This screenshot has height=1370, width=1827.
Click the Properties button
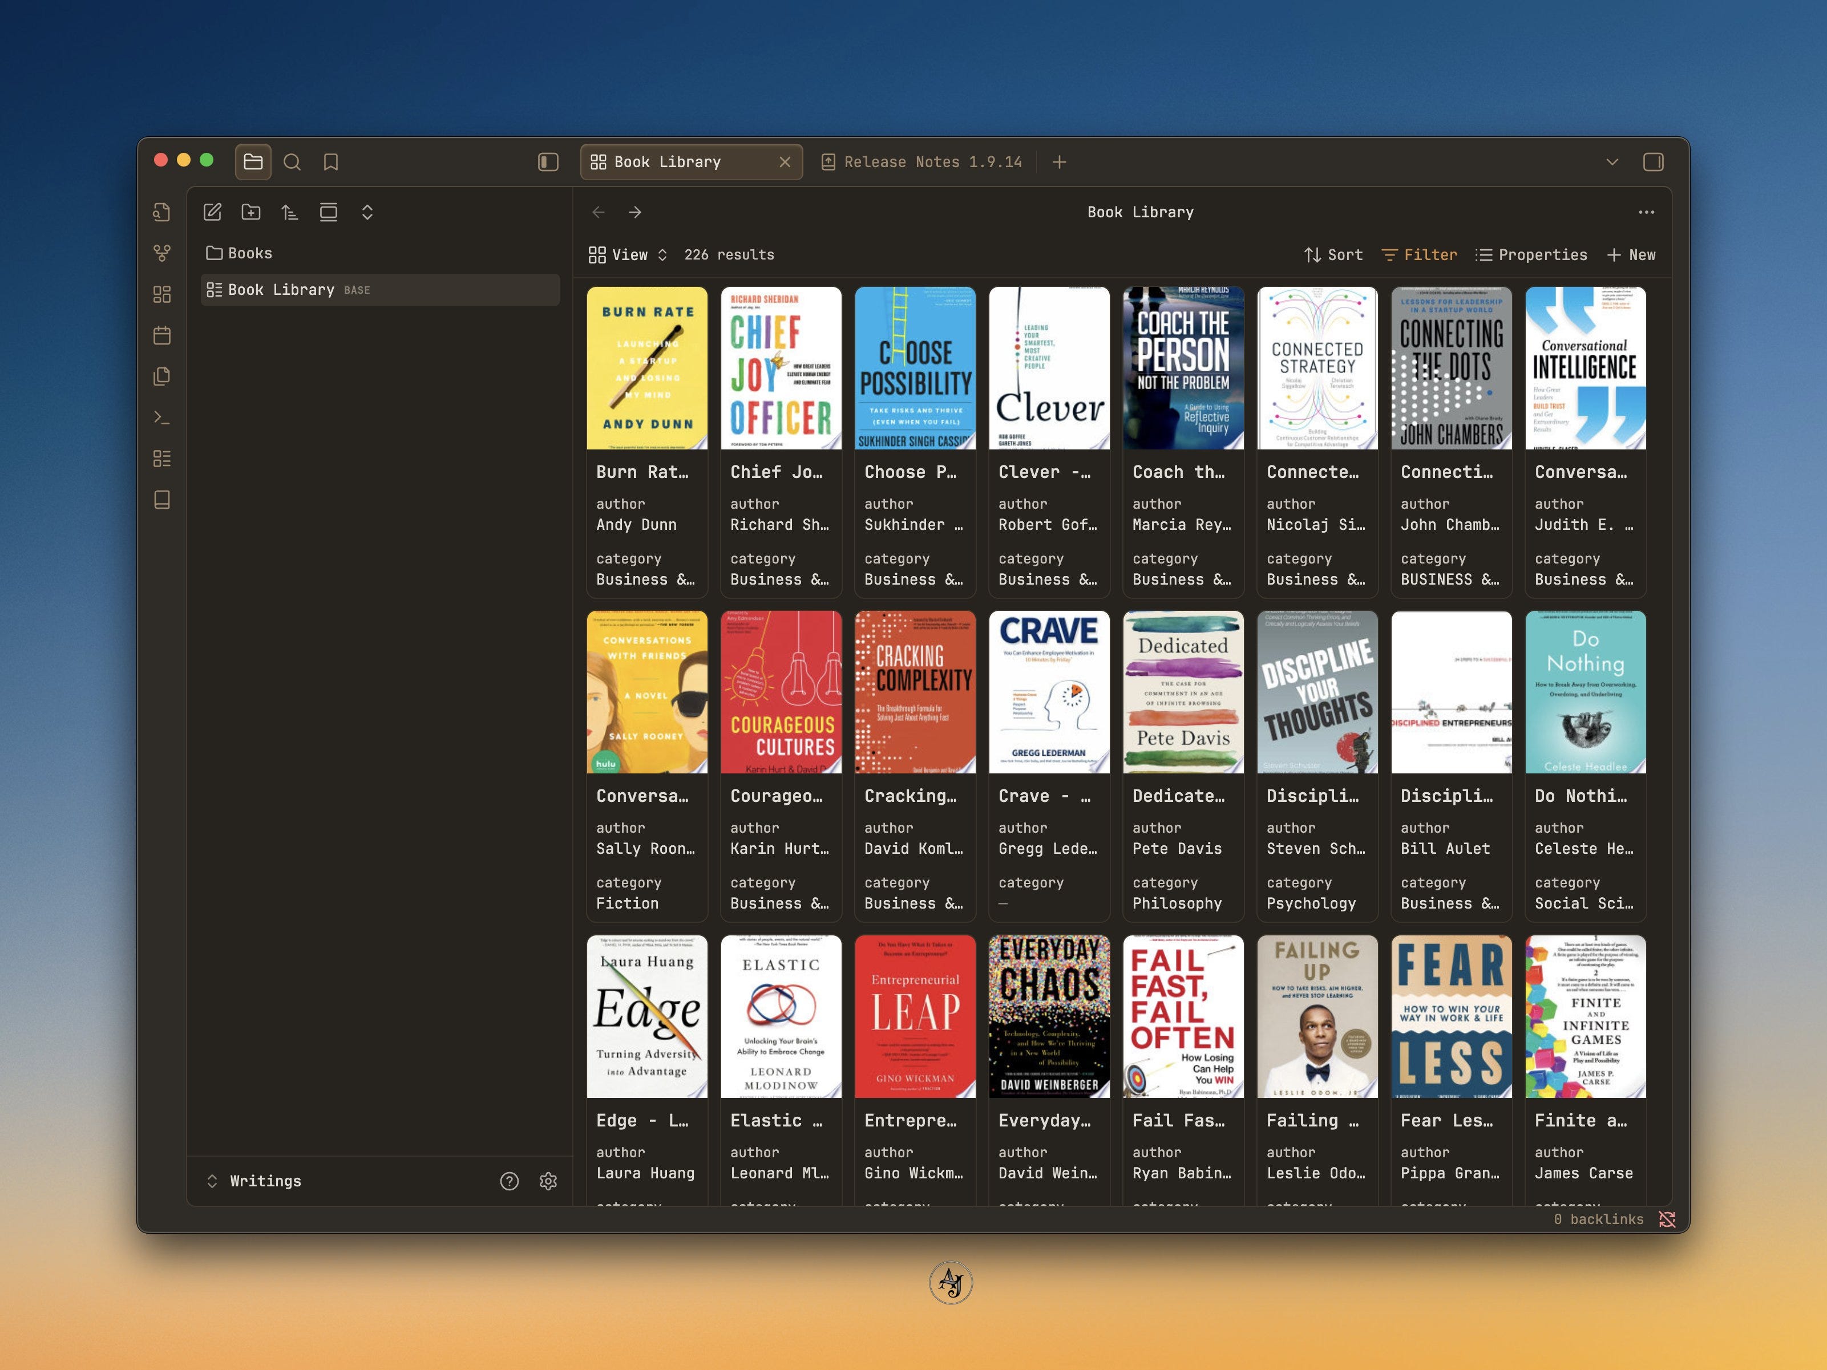coord(1531,255)
